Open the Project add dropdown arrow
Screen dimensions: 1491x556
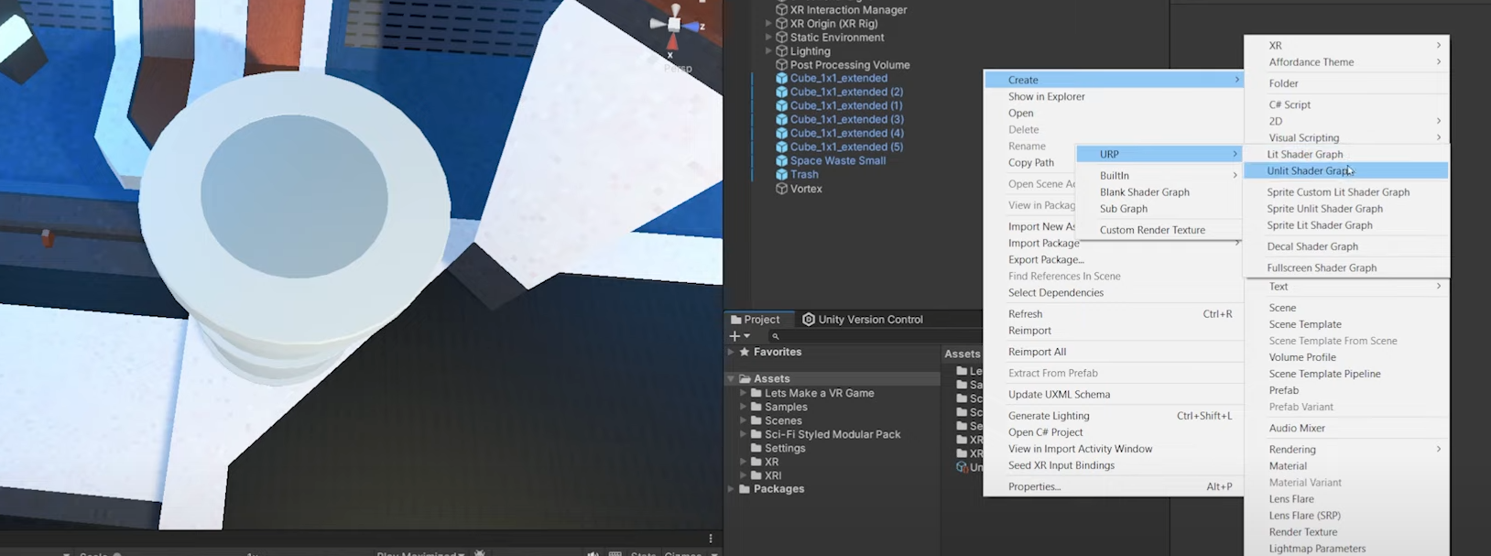(747, 336)
